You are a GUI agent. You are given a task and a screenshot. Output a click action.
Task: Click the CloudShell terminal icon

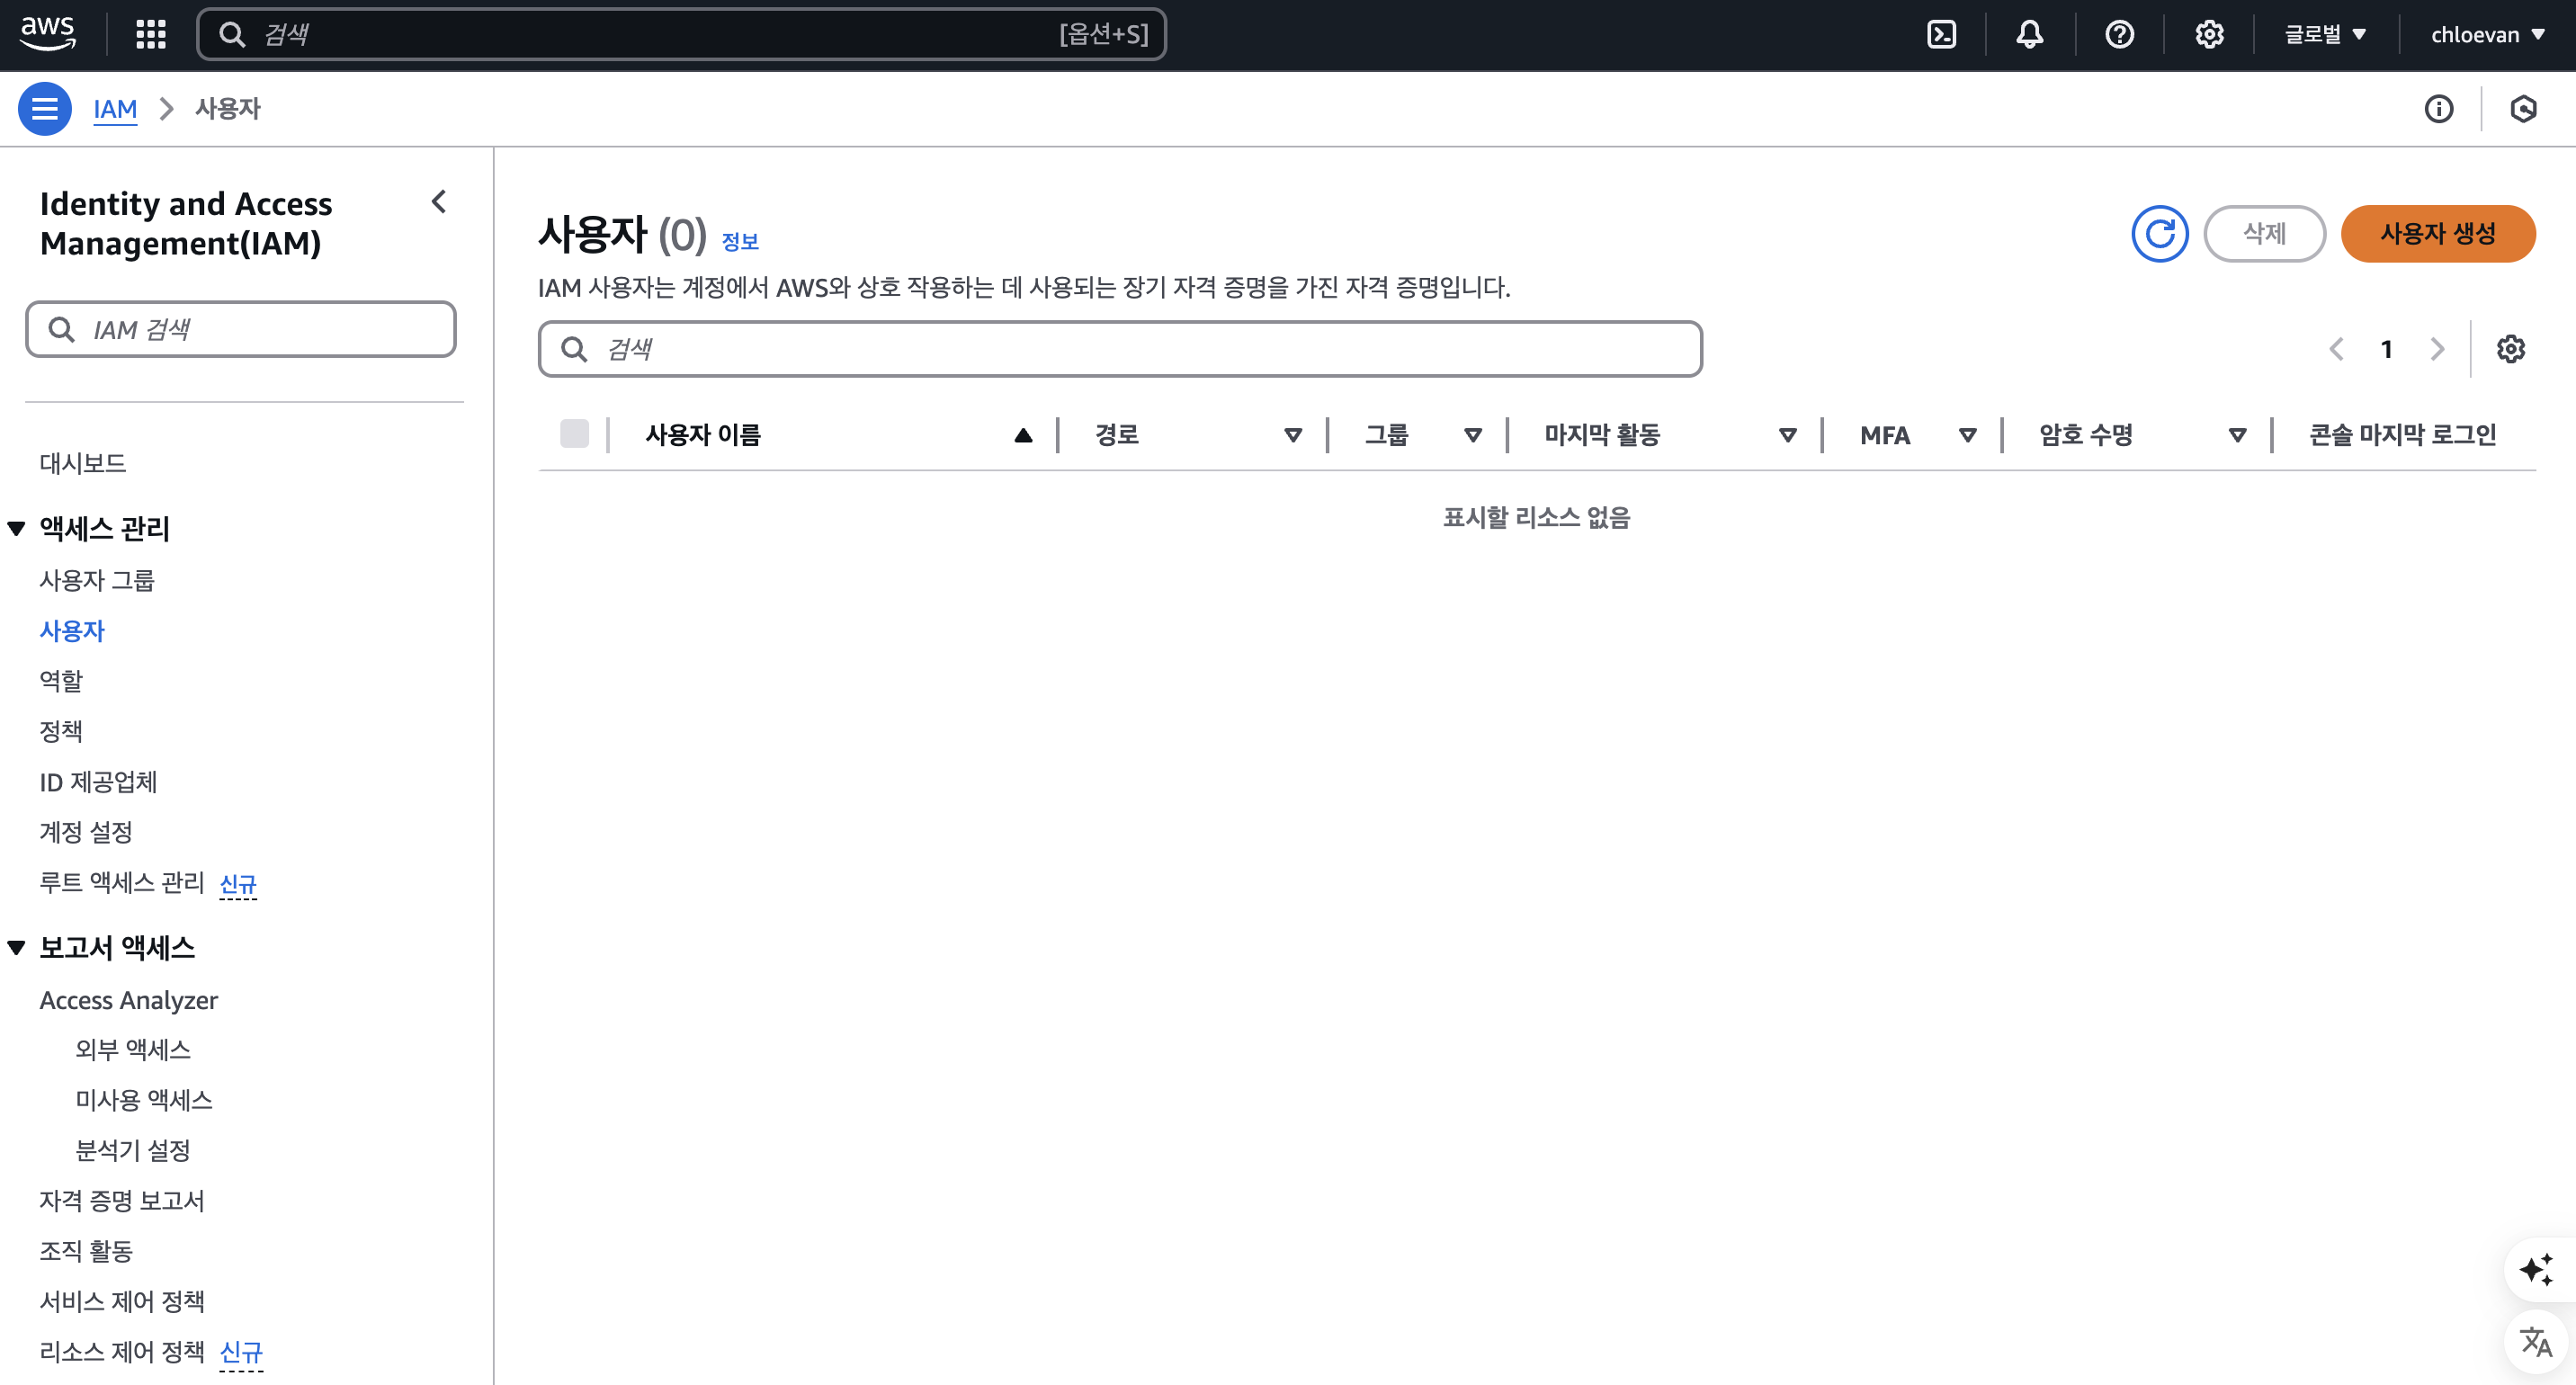pyautogui.click(x=1944, y=32)
